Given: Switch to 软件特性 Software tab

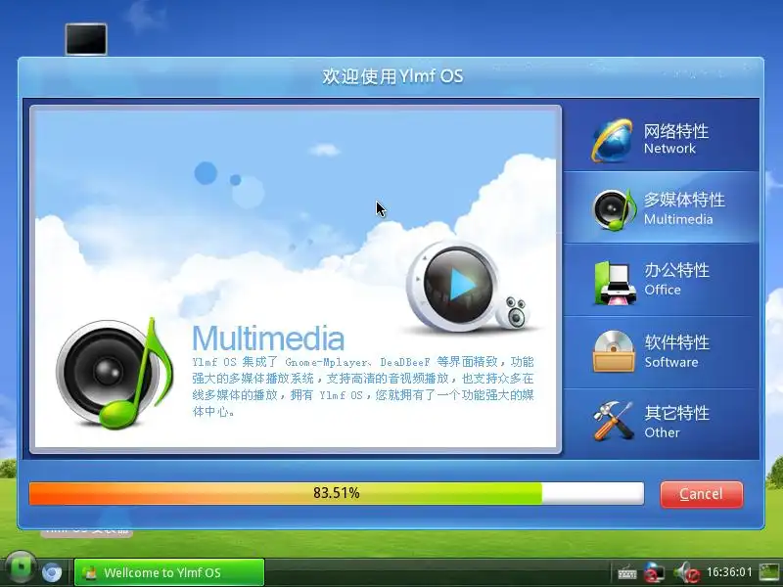Looking at the screenshot, I should pyautogui.click(x=662, y=352).
